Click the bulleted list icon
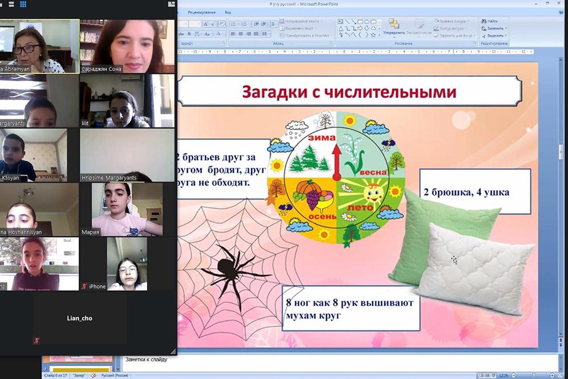Viewport: 568px width, 379px height. point(234,24)
